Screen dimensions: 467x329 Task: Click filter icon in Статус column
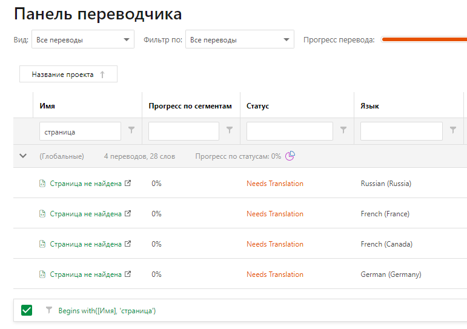pos(343,130)
